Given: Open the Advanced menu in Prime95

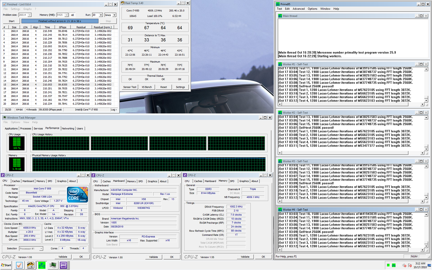Looking at the screenshot, I should [298, 9].
